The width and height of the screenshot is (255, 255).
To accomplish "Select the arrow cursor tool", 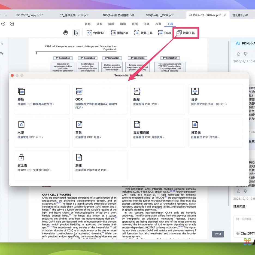I will click(76, 33).
